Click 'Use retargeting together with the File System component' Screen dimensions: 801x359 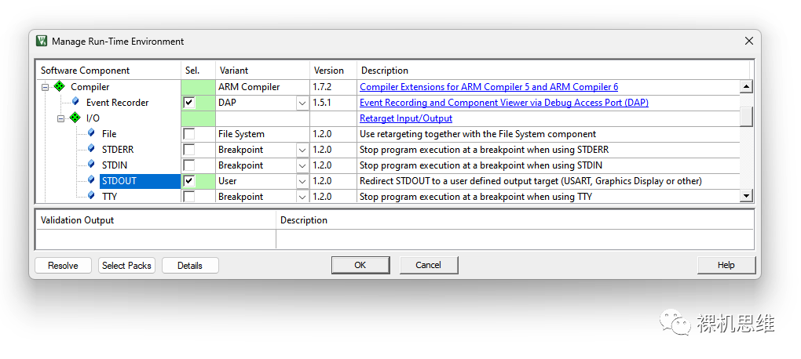tap(477, 134)
